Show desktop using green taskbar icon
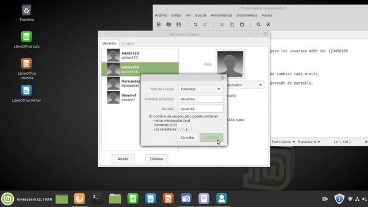Screen dimensions: 368x207 (x=62, y=200)
